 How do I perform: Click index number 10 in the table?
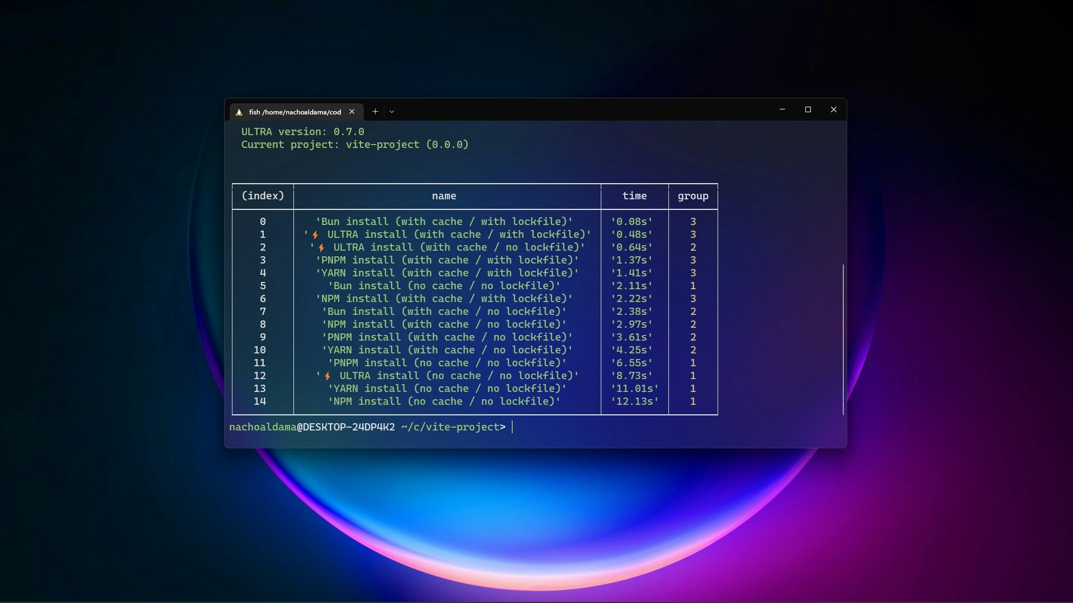(260, 350)
